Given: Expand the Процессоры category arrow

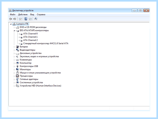Looking at the screenshot, I should [x=14, y=76].
